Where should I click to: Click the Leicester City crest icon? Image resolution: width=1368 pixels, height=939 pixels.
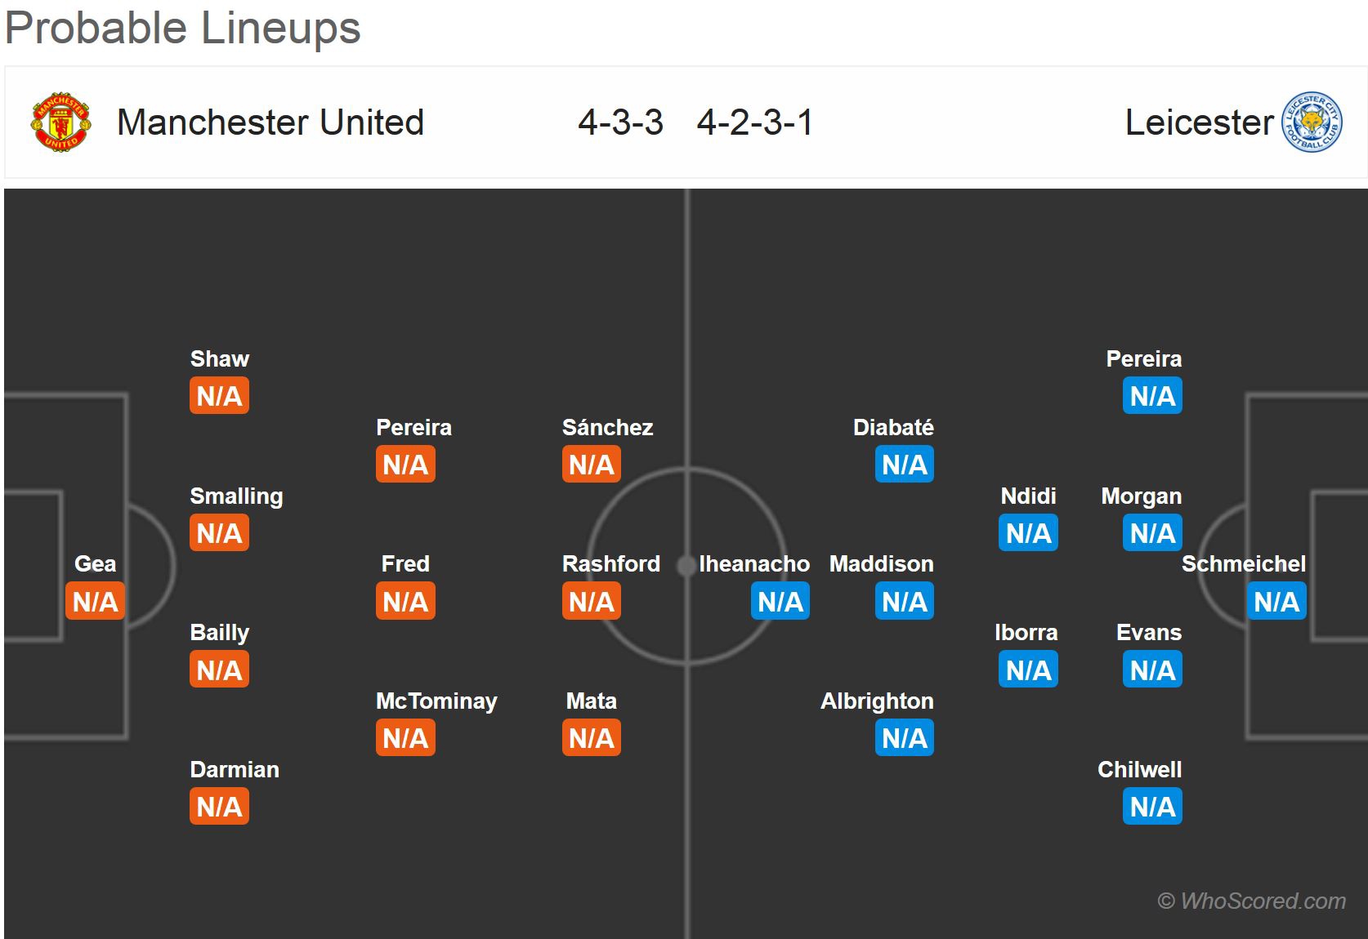(x=1312, y=122)
